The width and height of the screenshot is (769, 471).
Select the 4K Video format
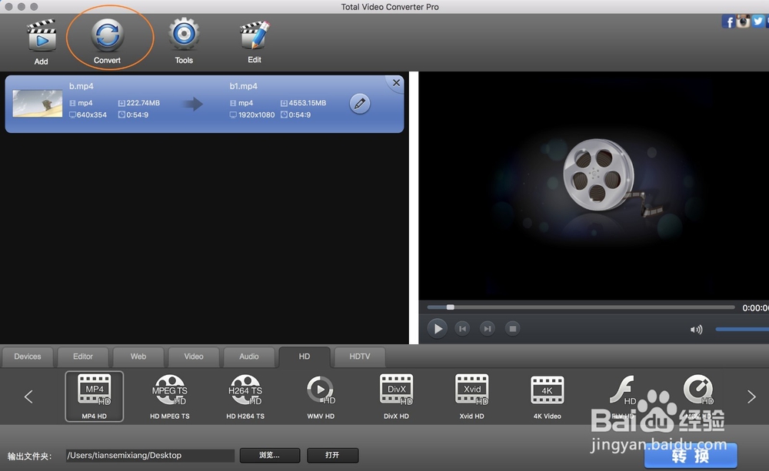(x=548, y=396)
